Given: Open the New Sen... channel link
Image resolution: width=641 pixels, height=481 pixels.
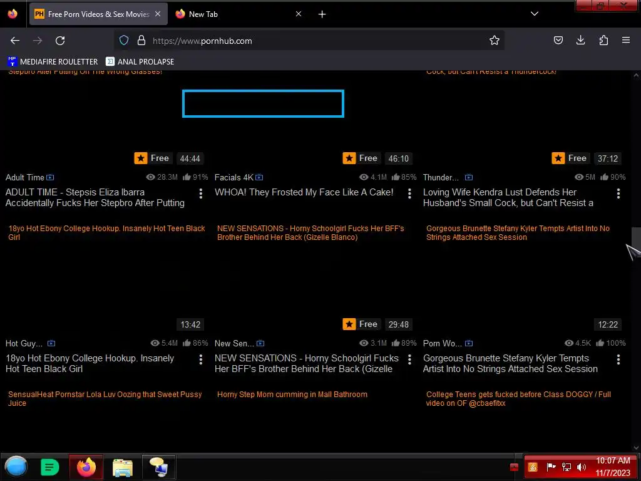Looking at the screenshot, I should [234, 344].
